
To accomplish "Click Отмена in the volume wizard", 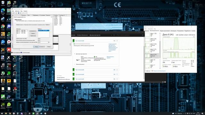I will [x=49, y=47].
